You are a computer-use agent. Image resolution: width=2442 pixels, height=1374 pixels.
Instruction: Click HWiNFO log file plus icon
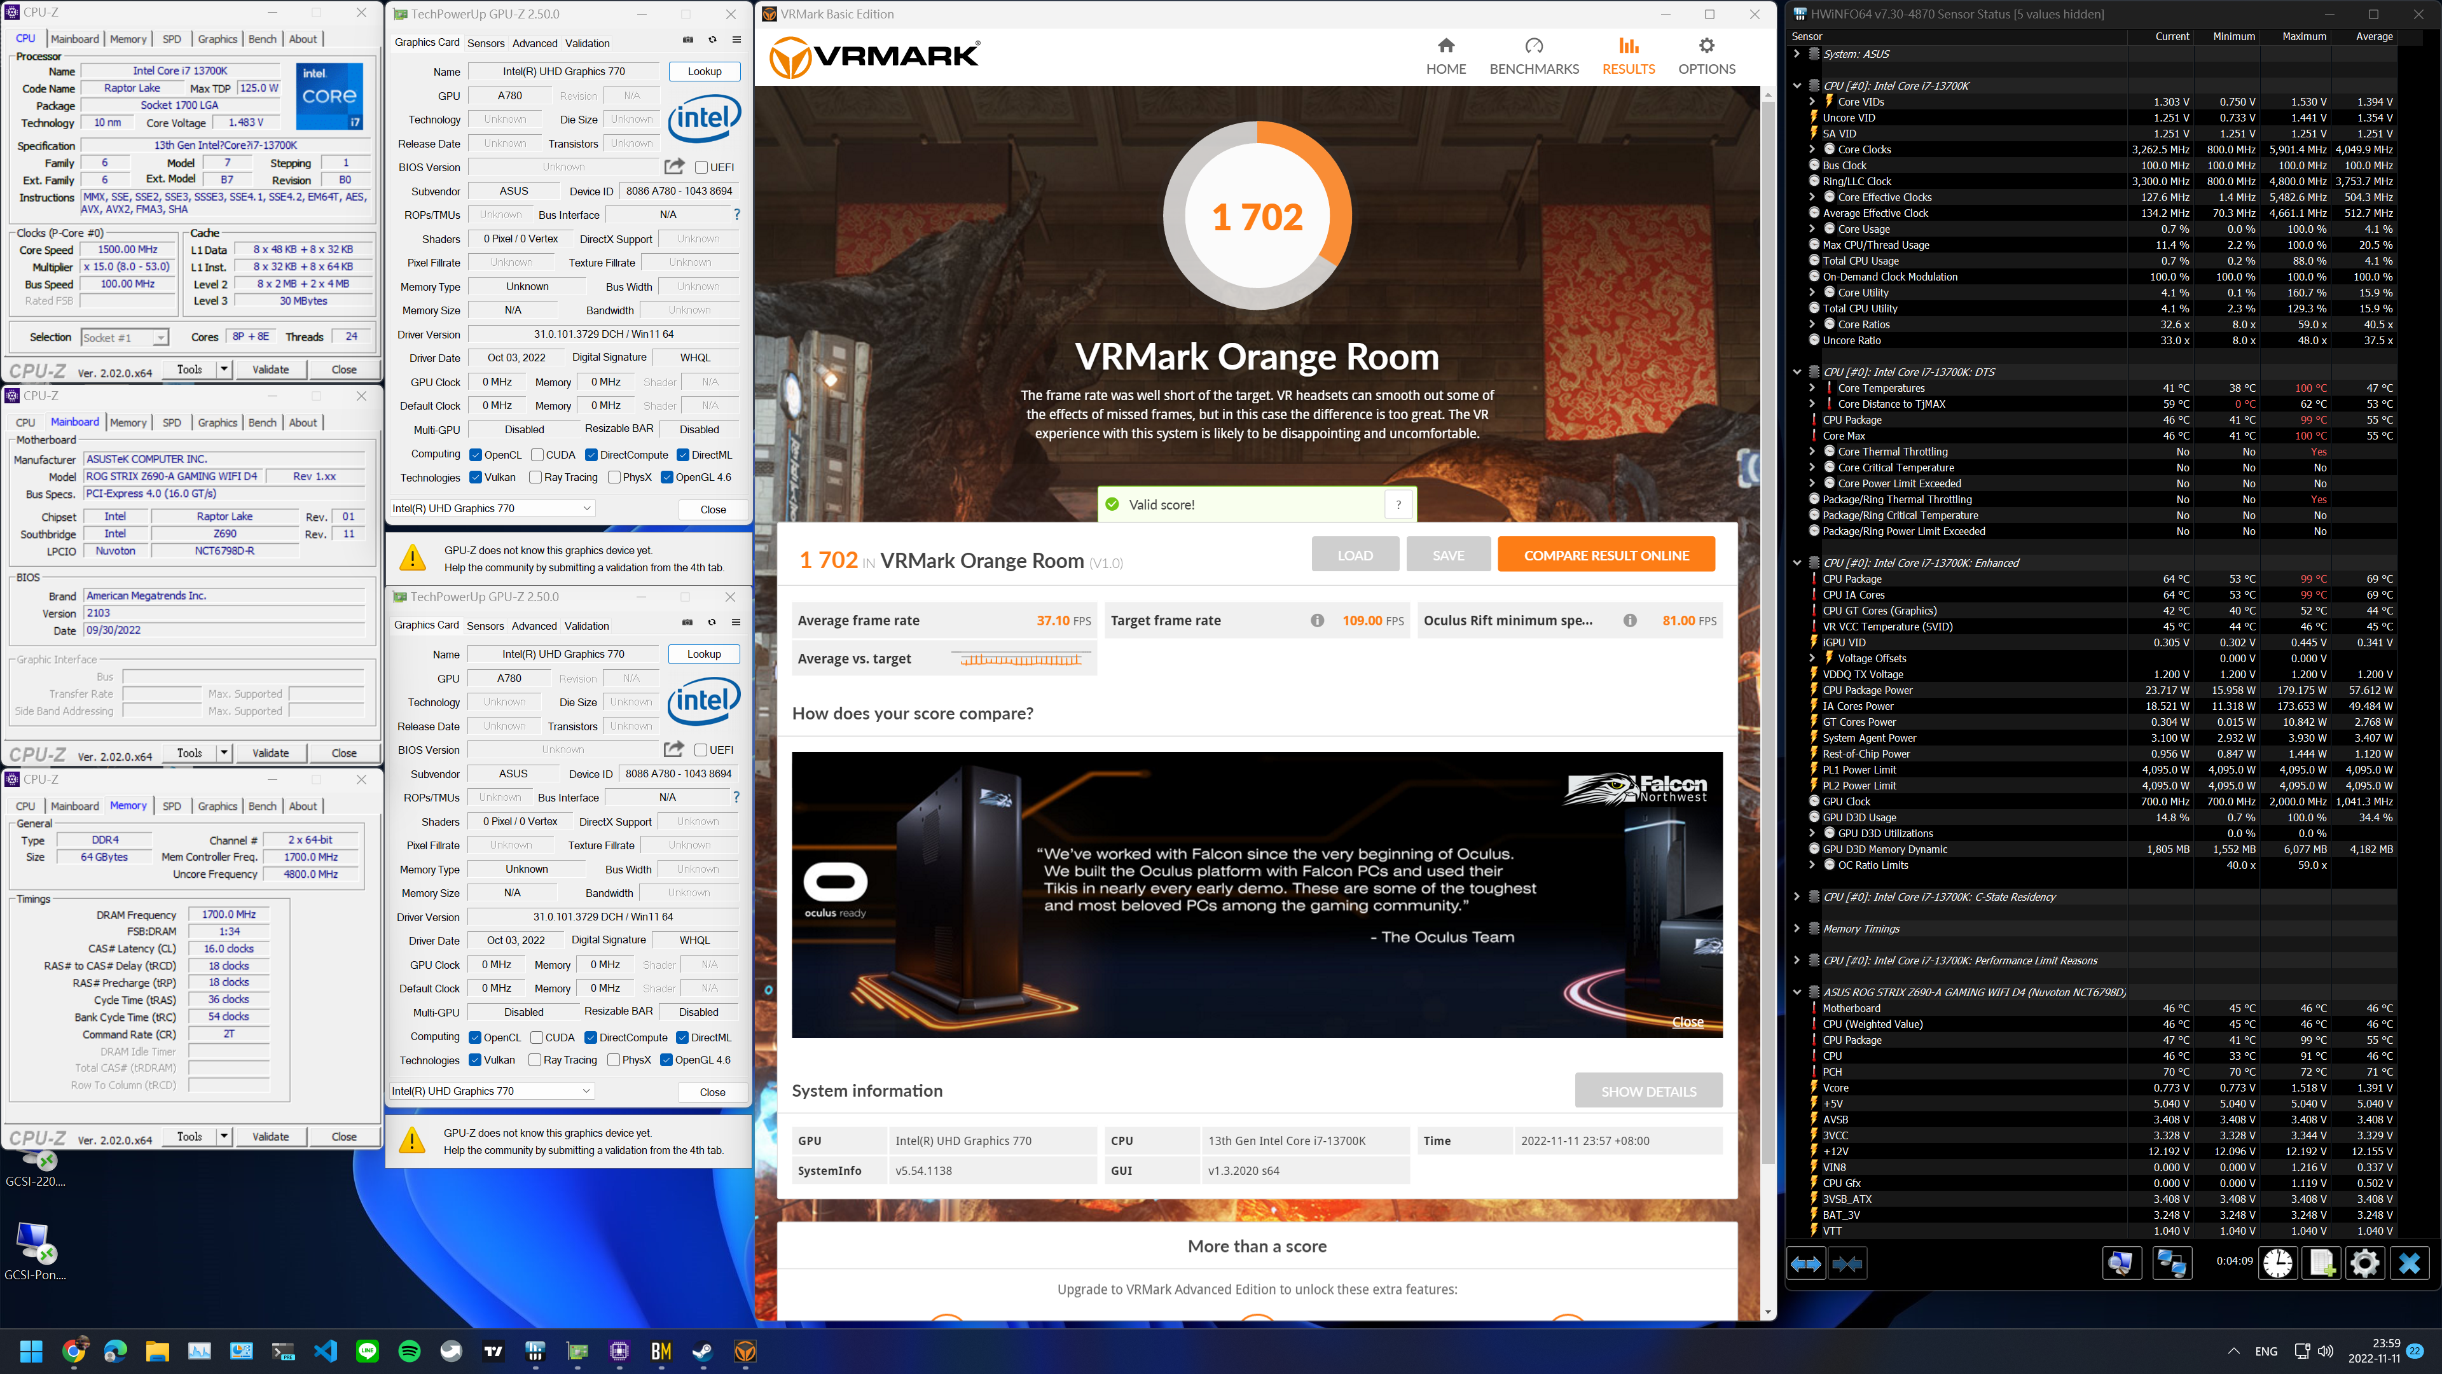click(2322, 1264)
